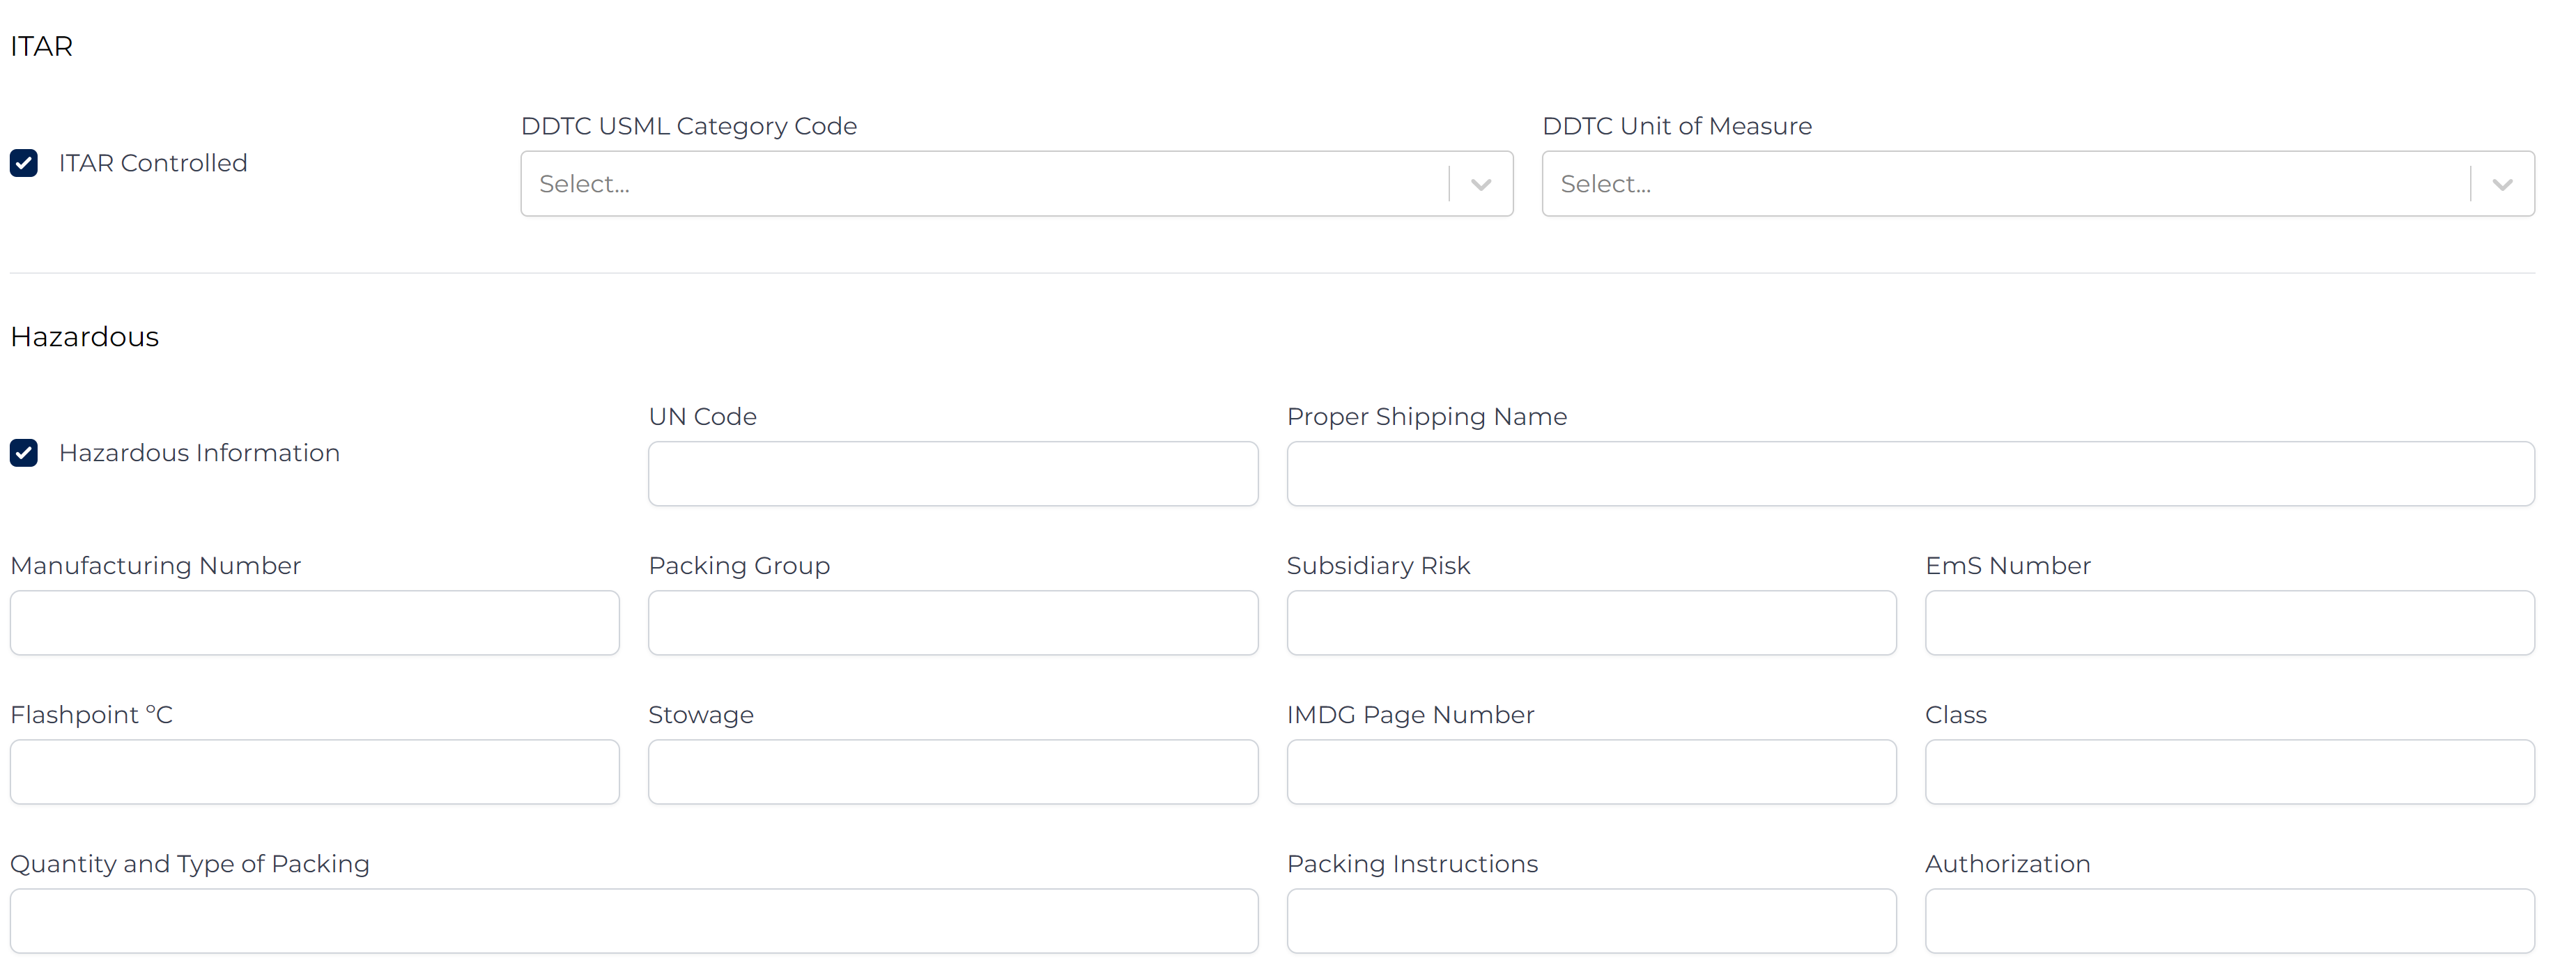The height and width of the screenshot is (967, 2576).
Task: Click the Authorization text box
Action: [x=2228, y=921]
